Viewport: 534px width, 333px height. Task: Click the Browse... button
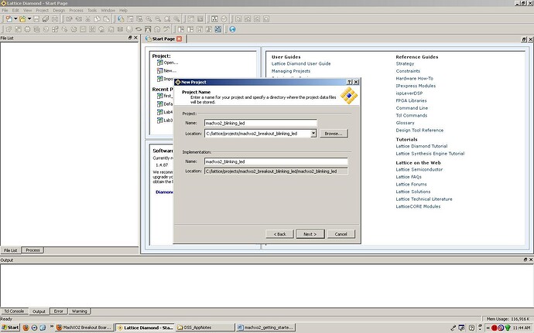pyautogui.click(x=334, y=134)
